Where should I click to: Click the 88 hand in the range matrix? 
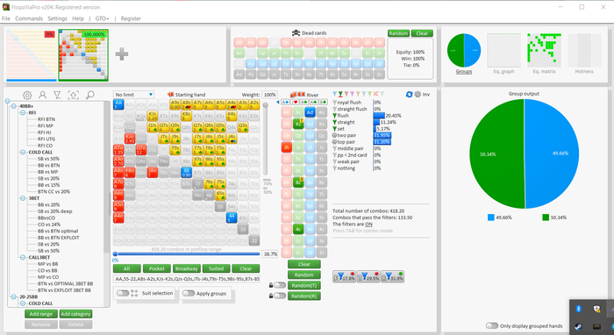[186, 172]
